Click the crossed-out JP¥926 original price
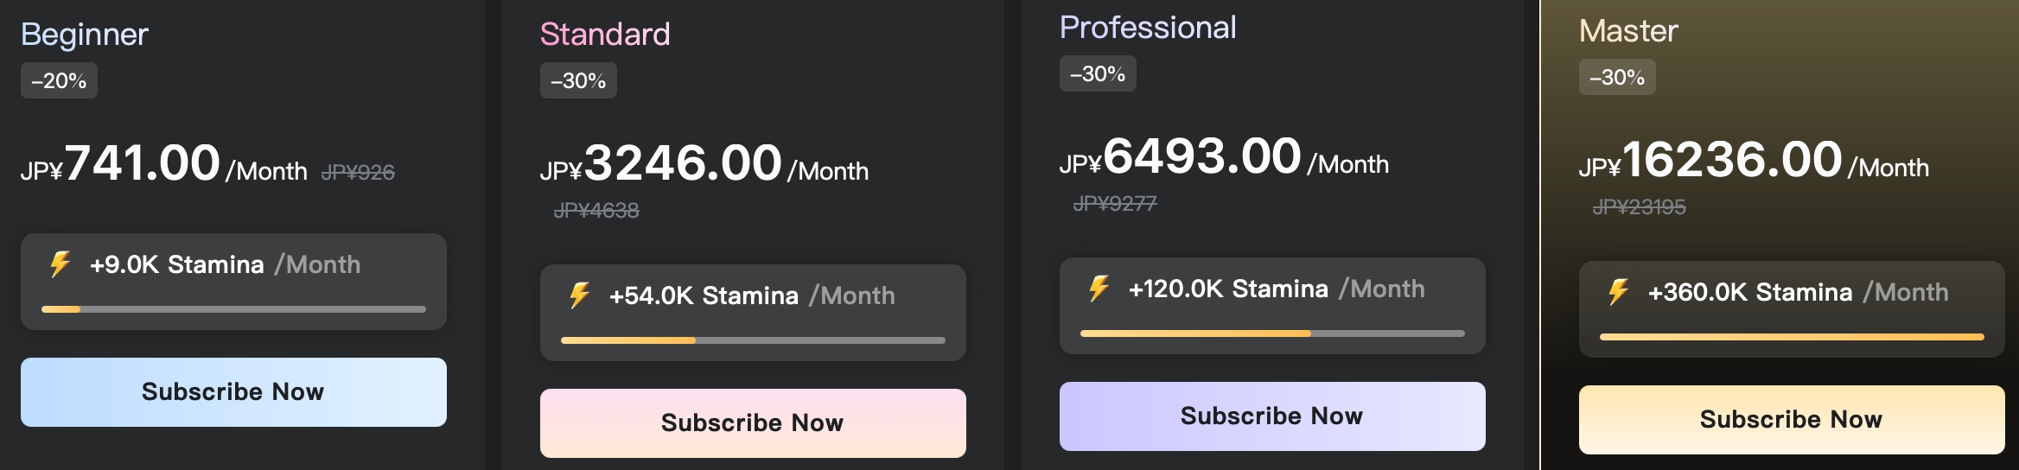 pyautogui.click(x=358, y=173)
